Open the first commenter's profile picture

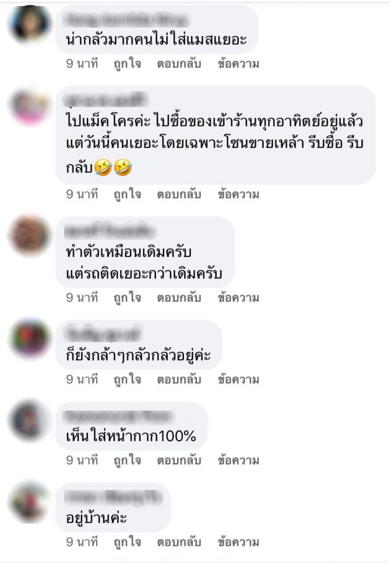tap(28, 24)
